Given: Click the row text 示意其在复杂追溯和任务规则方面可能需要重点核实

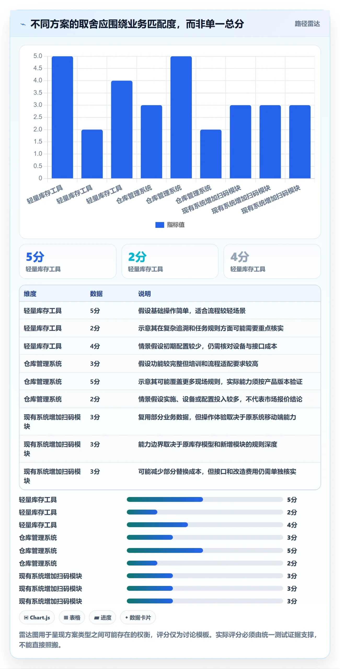Looking at the screenshot, I should click(x=211, y=328).
